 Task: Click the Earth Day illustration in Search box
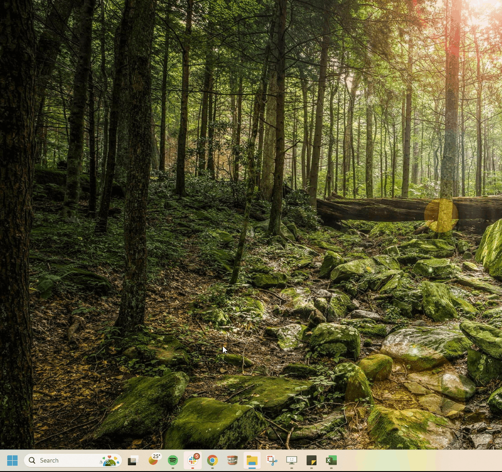click(109, 461)
